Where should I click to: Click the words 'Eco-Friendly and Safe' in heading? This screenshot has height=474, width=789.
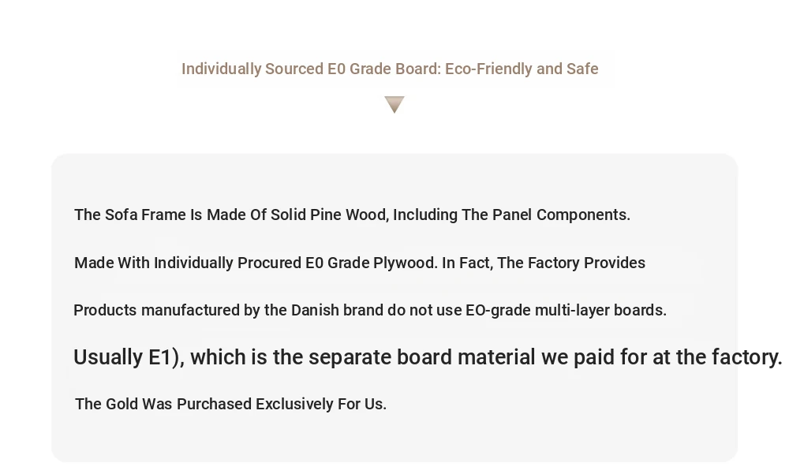pos(522,69)
